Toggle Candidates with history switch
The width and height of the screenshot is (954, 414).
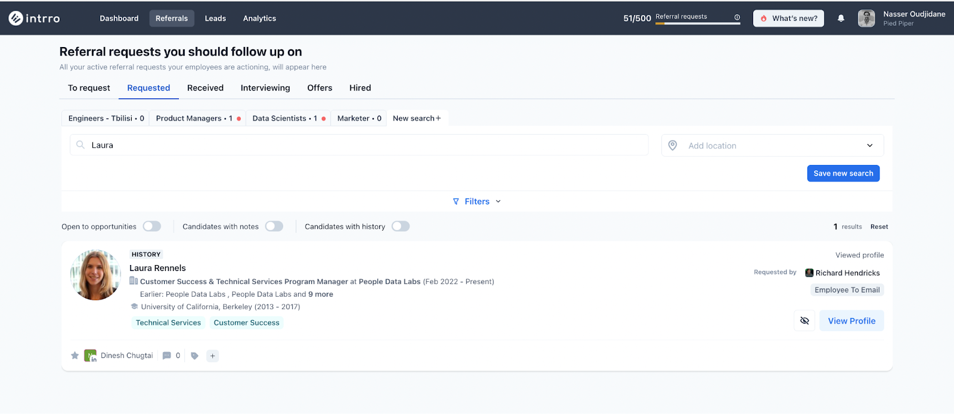click(x=401, y=226)
